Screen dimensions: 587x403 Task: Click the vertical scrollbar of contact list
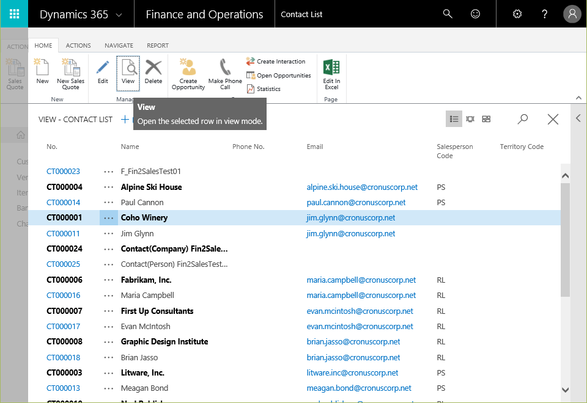point(565,244)
